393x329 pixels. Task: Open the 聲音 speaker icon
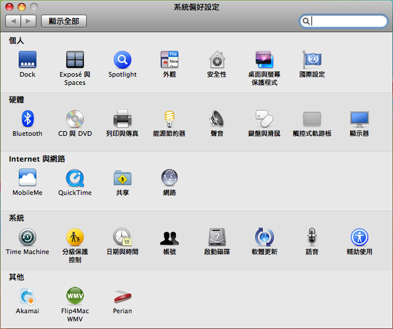tap(217, 119)
